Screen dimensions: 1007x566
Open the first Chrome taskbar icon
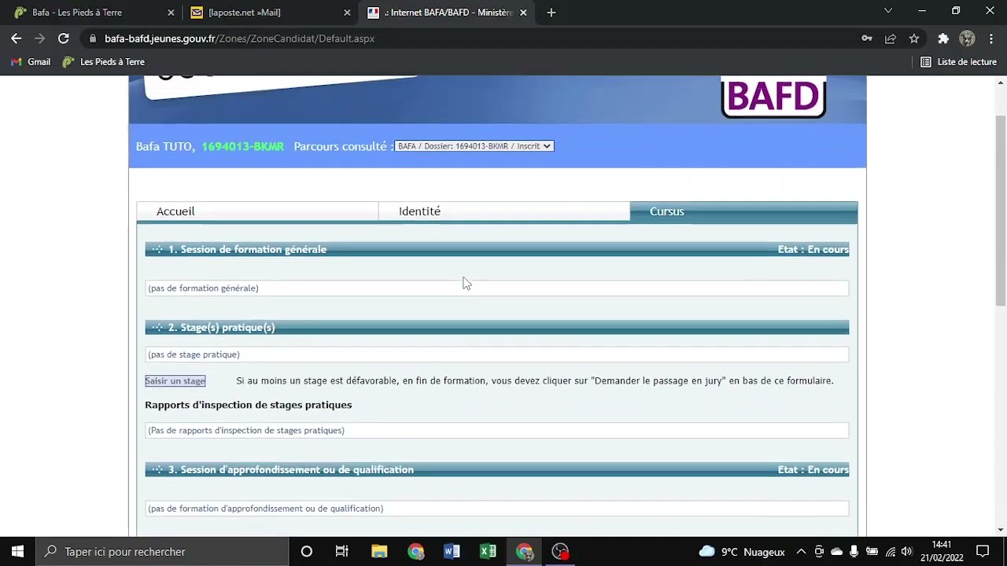click(415, 551)
